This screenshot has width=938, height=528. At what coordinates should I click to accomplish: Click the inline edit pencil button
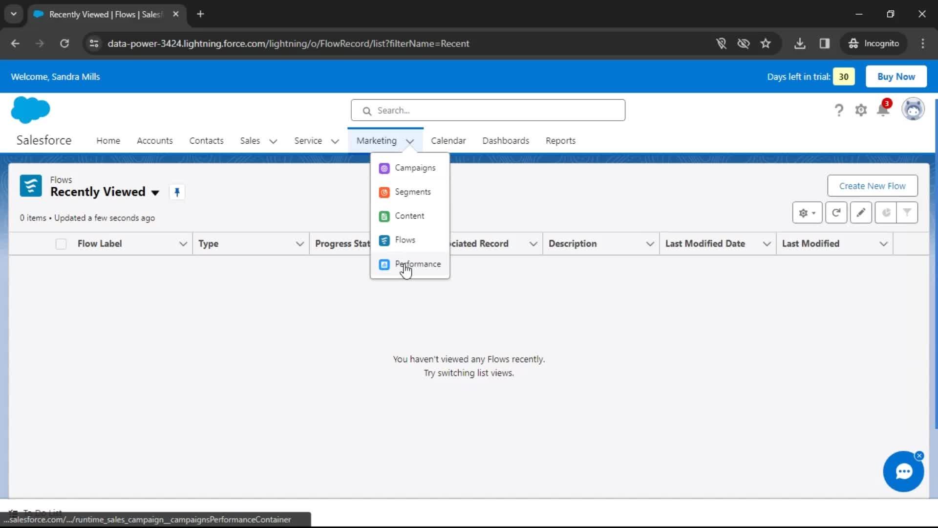(861, 213)
